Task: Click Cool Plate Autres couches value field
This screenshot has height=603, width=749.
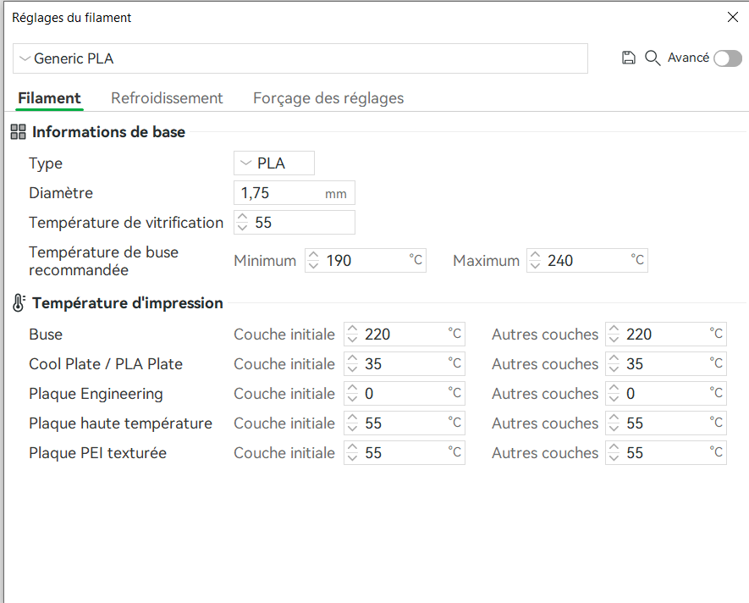Action: click(x=666, y=364)
